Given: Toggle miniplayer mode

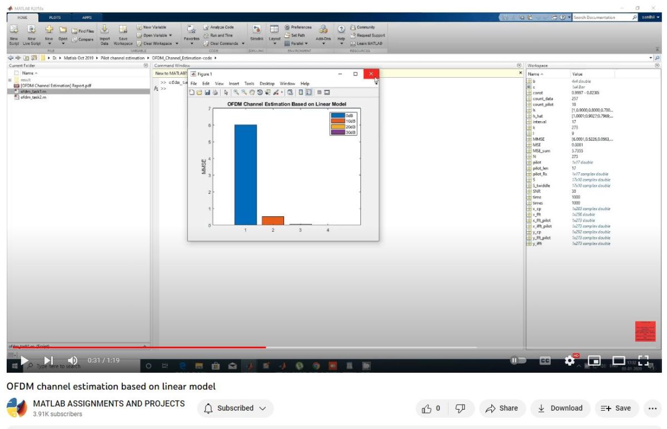Looking at the screenshot, I should [594, 360].
